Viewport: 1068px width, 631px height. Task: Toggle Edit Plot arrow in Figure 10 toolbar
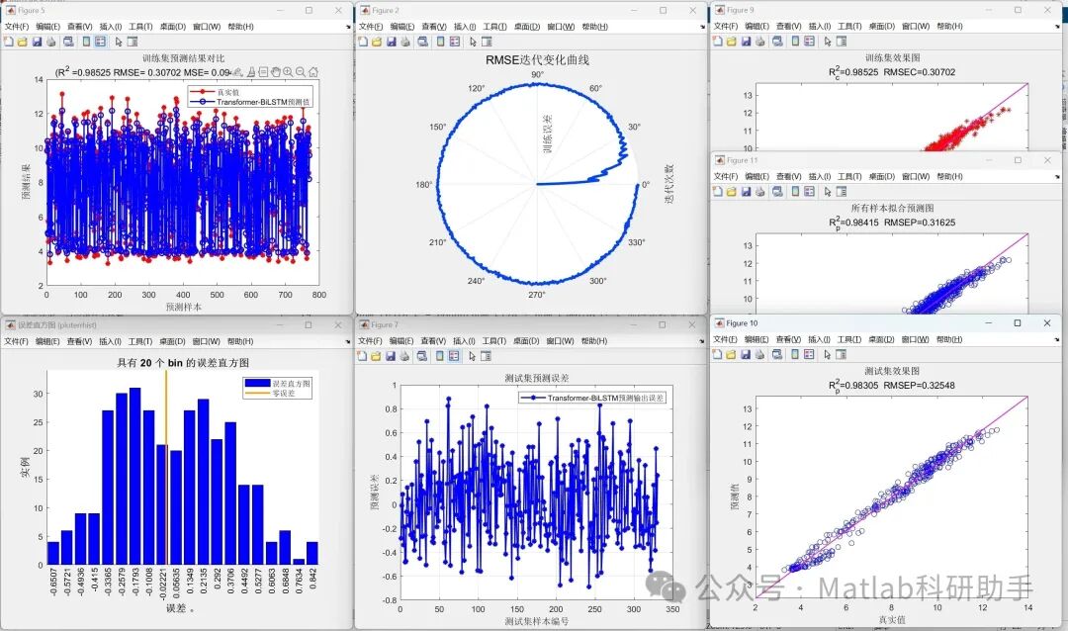[827, 354]
